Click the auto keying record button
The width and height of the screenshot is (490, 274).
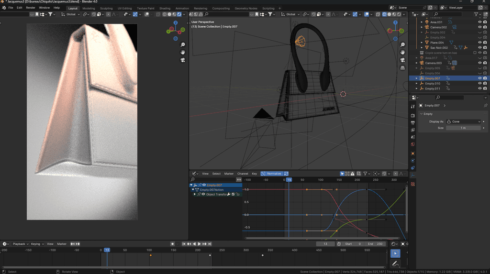tap(173, 244)
